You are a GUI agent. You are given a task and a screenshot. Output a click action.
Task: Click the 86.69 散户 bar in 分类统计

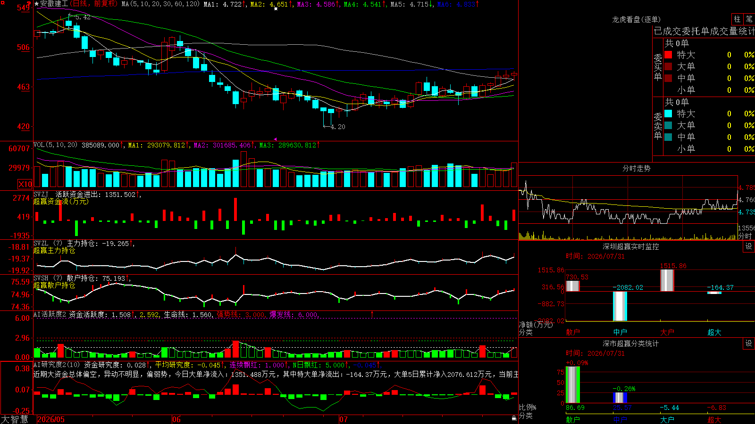click(x=573, y=385)
